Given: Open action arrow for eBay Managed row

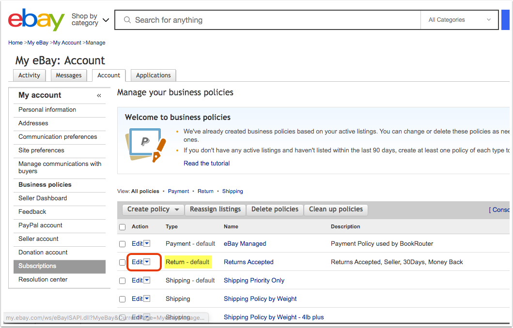Looking at the screenshot, I should (147, 243).
